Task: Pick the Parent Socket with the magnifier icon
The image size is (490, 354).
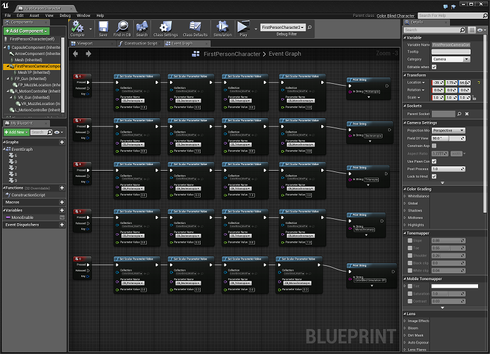Action: tap(459, 114)
